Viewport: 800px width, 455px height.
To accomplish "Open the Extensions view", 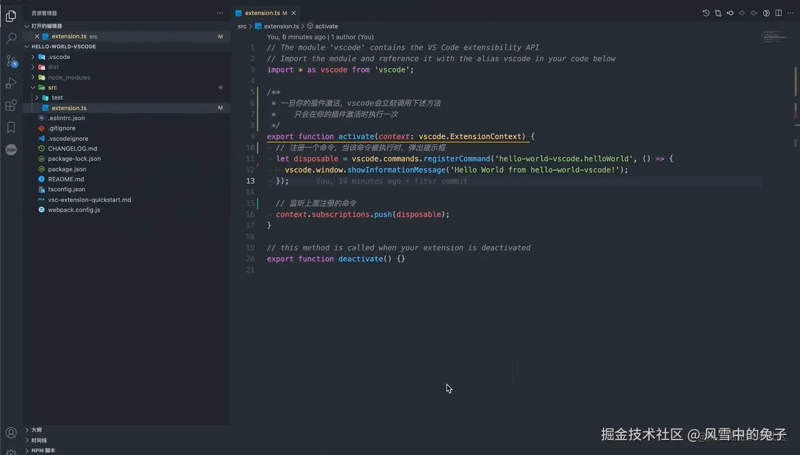I will 11,105.
